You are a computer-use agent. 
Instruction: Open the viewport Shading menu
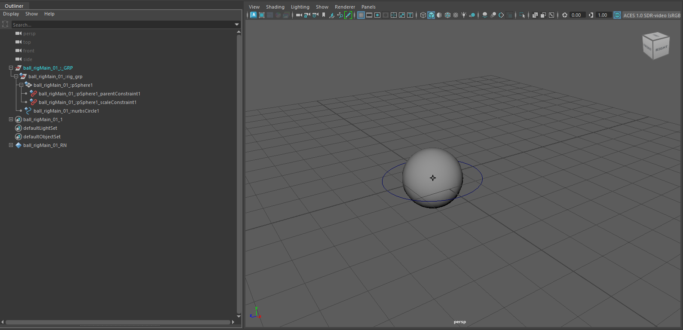tap(275, 7)
